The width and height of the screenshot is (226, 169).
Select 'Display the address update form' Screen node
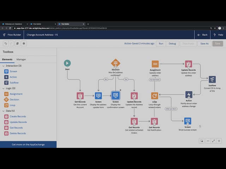98,96
